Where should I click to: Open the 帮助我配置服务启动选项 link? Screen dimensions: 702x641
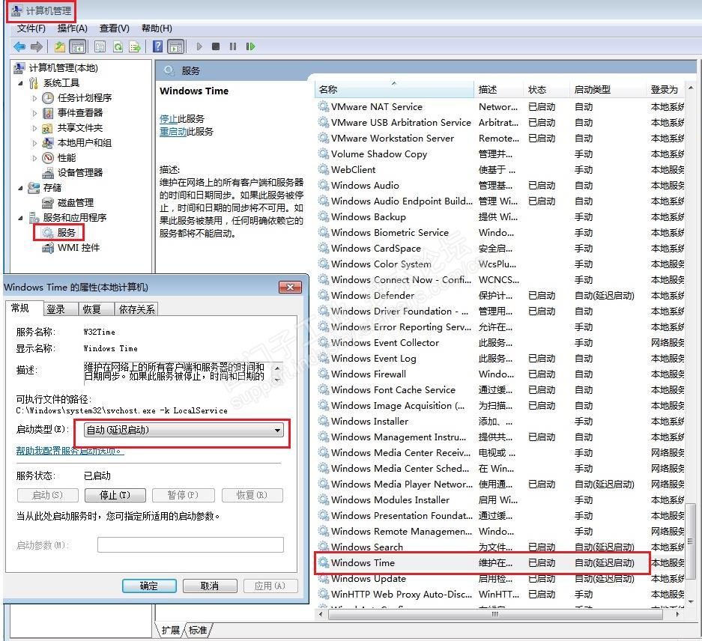[70, 451]
